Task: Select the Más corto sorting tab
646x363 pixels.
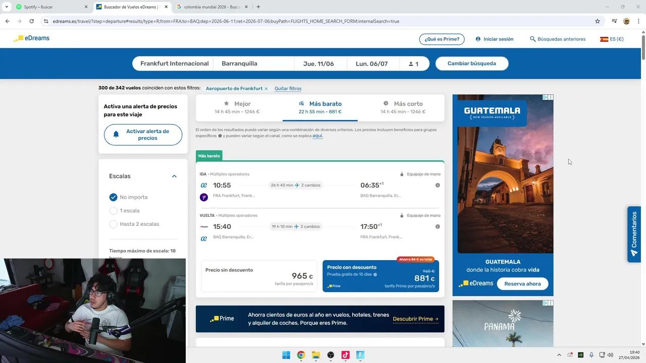Action: click(x=403, y=107)
